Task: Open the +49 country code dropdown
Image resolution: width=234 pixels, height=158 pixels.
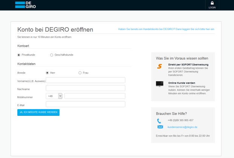Action: click(54, 96)
